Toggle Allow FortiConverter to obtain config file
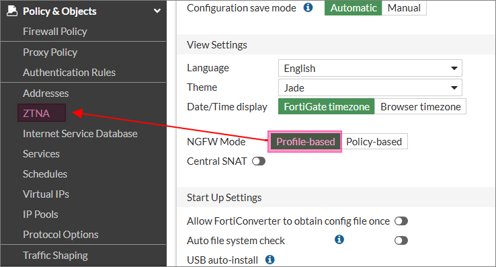The height and width of the screenshot is (267, 496). coord(401,221)
